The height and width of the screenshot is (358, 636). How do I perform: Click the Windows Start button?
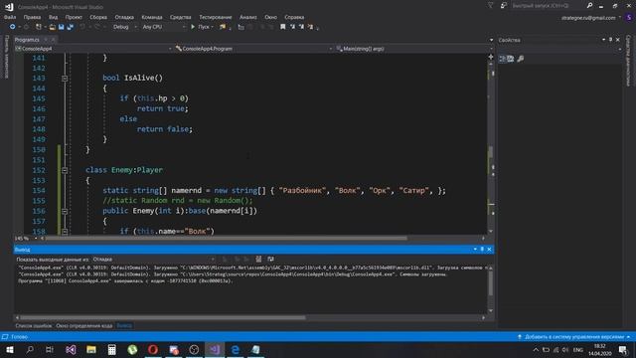[9, 349]
